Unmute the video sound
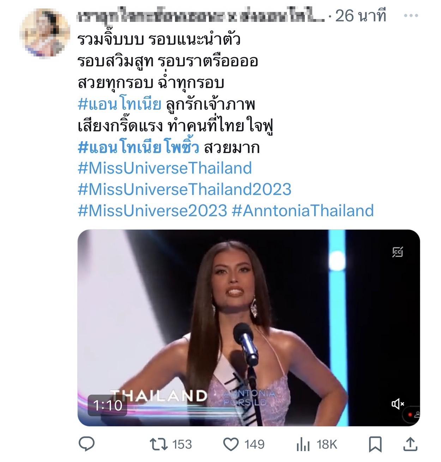The image size is (441, 462). click(x=398, y=403)
